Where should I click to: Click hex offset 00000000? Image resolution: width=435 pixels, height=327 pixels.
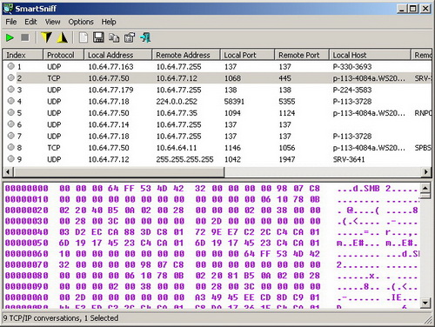pyautogui.click(x=27, y=189)
